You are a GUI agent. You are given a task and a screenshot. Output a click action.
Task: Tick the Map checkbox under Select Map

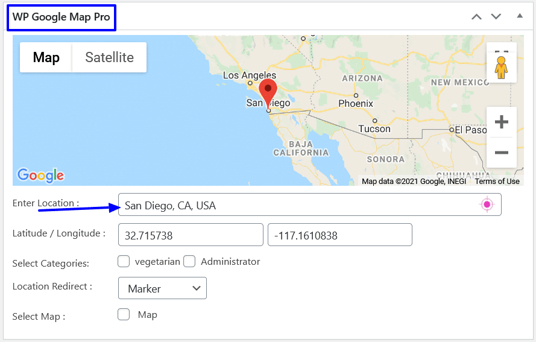click(124, 314)
